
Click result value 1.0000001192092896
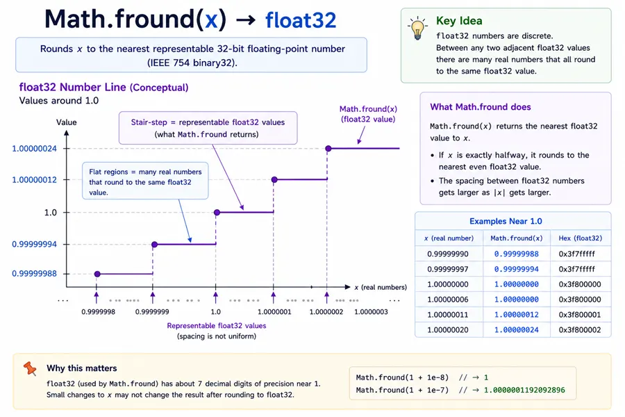point(524,390)
